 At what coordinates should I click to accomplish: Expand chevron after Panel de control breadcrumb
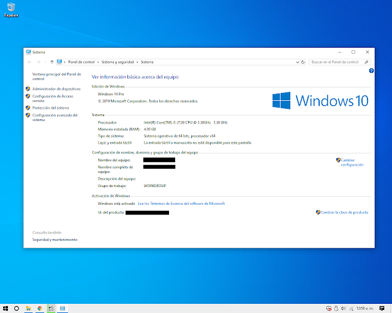tap(98, 62)
